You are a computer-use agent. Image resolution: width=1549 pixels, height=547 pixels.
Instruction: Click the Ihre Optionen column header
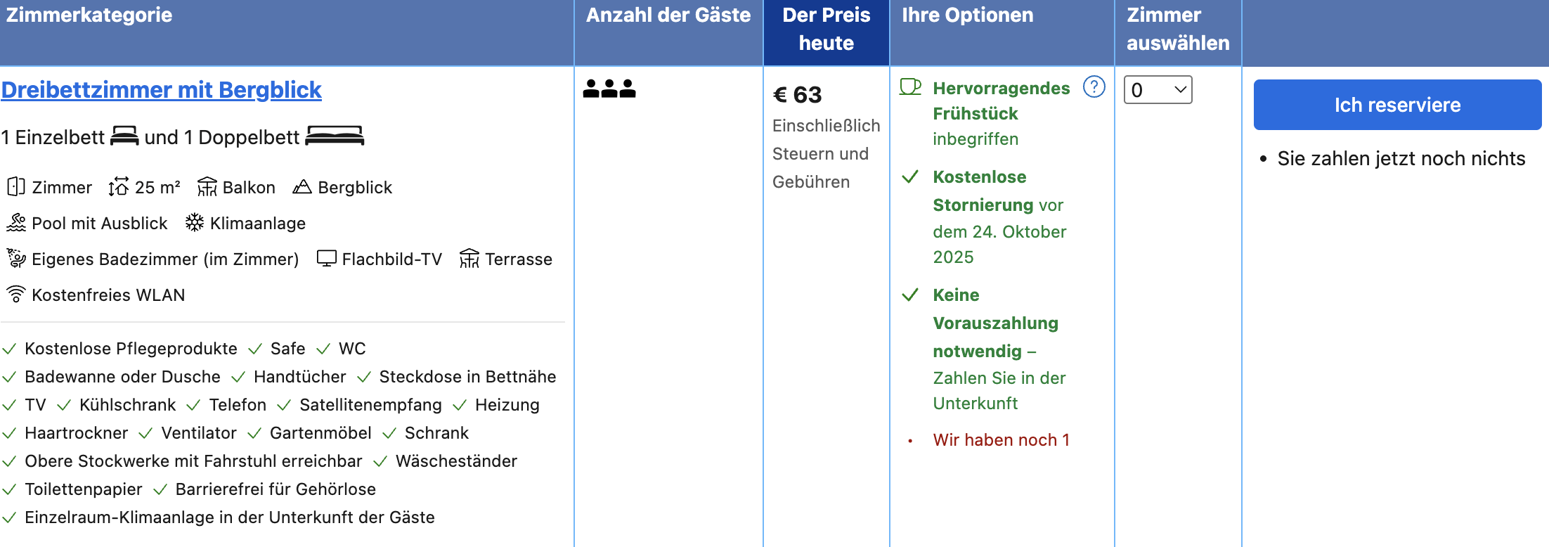pos(967,15)
